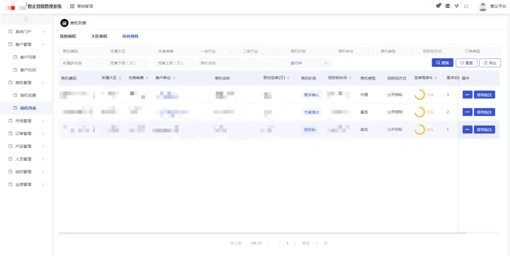
Task: Click the user avatar picture
Action: point(482,7)
